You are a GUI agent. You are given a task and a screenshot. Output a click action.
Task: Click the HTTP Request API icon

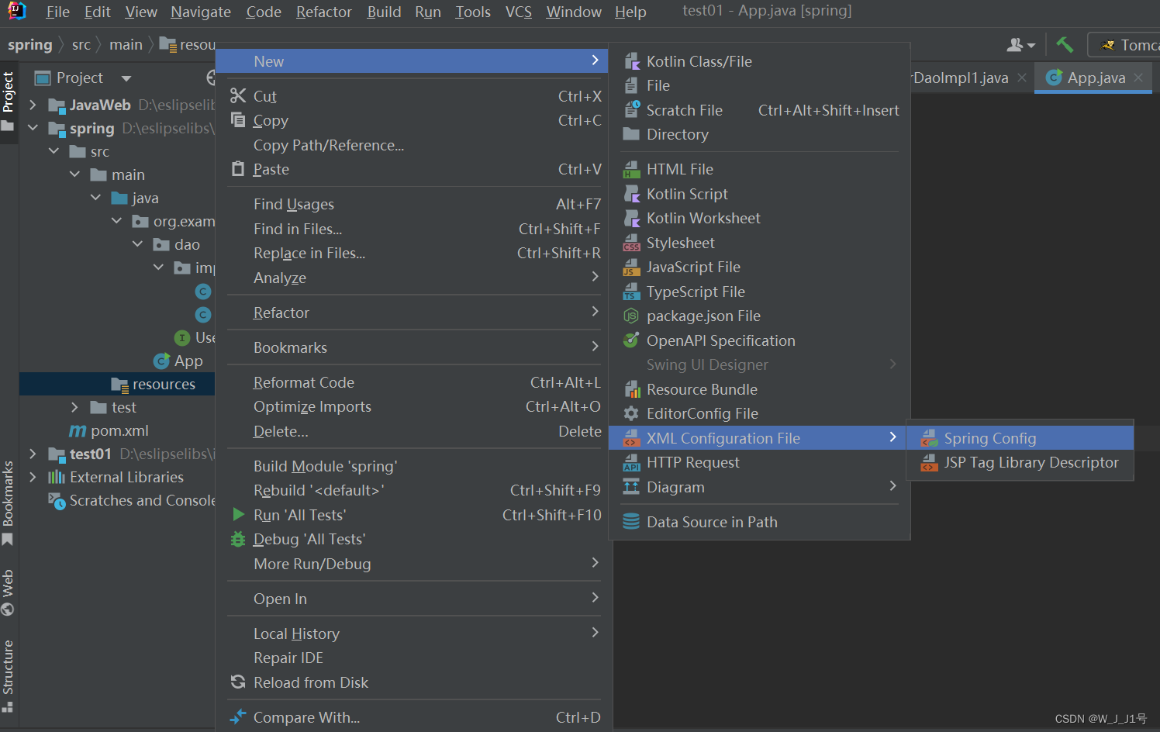coord(632,462)
